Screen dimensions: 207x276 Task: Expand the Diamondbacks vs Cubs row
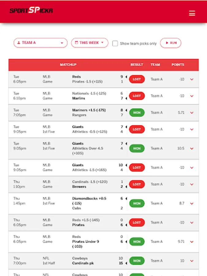(192, 204)
